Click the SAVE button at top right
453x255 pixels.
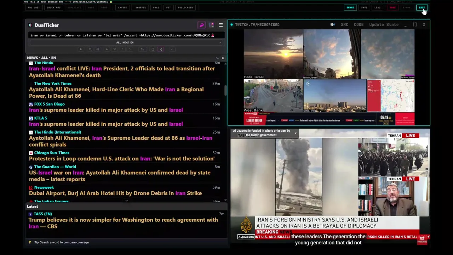[x=364, y=7]
